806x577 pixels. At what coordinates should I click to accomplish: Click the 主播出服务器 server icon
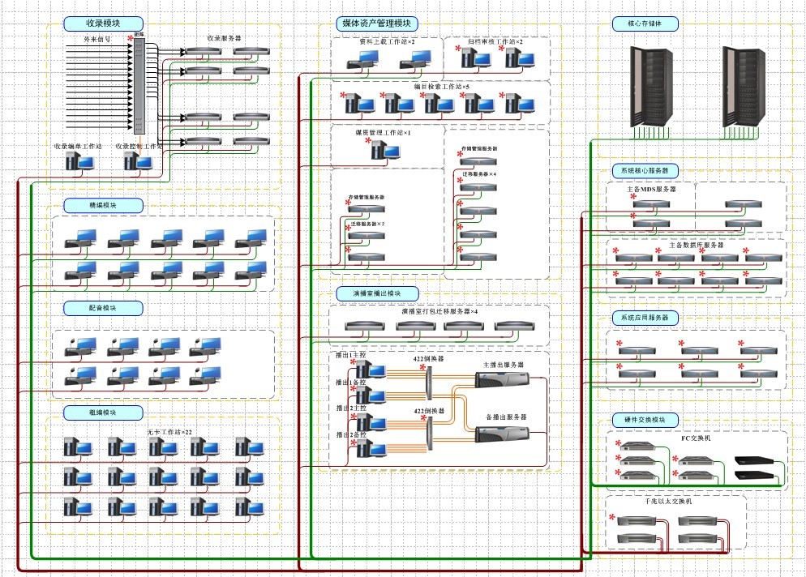502,381
